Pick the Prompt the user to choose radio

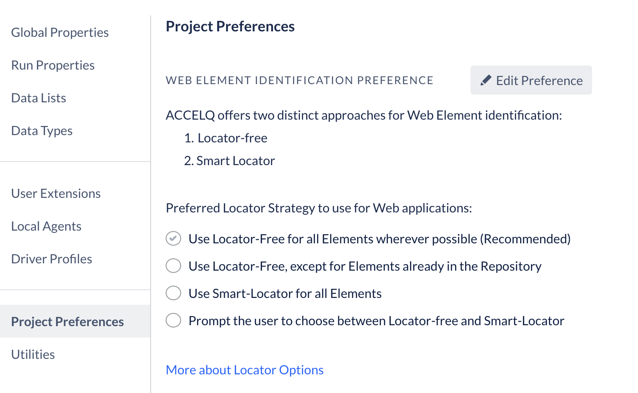tap(173, 320)
